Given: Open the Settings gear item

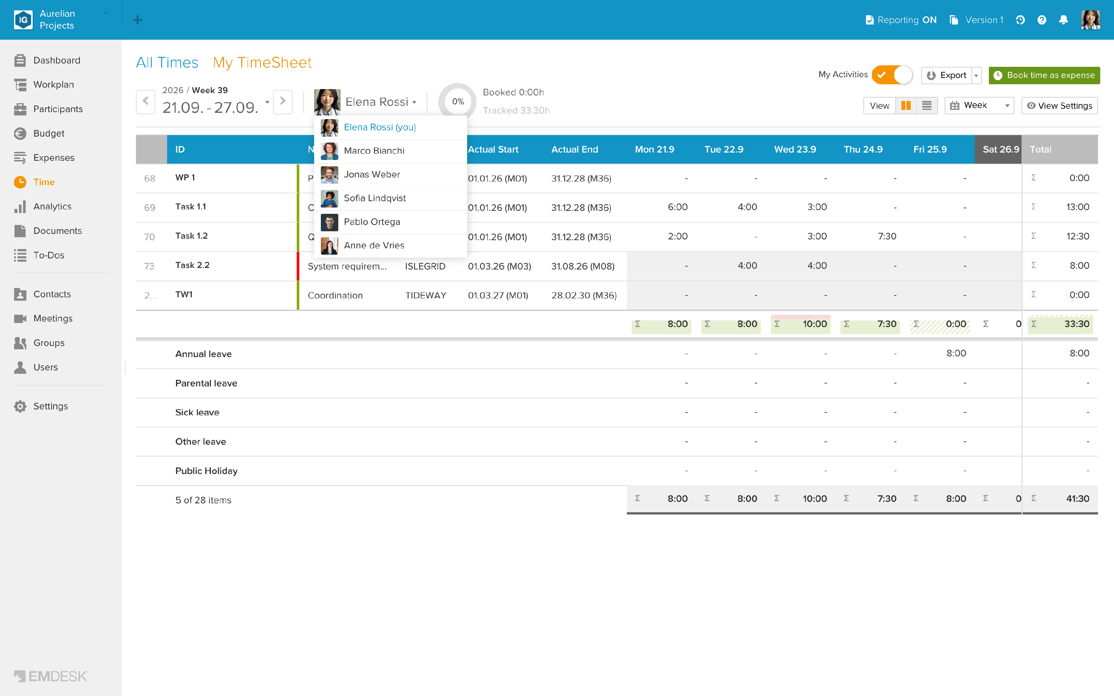Looking at the screenshot, I should (x=42, y=406).
